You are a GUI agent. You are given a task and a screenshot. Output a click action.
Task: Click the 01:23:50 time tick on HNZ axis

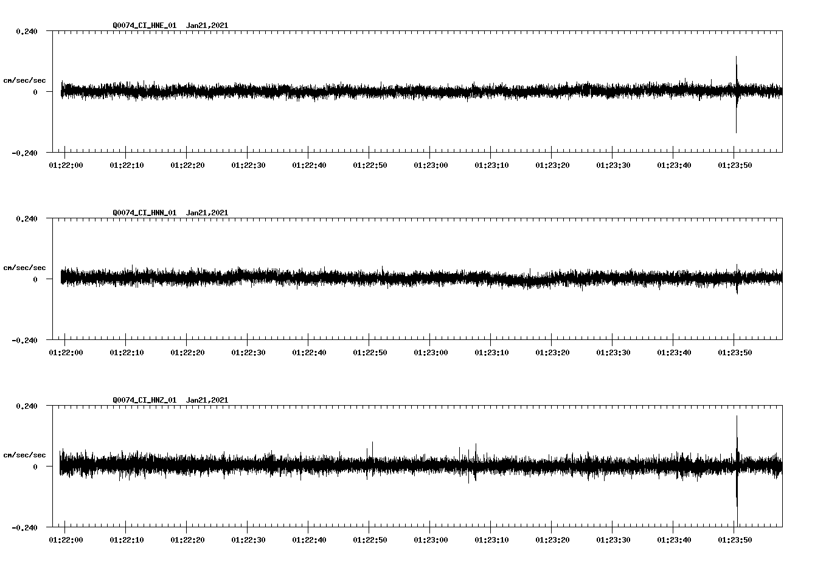735,539
